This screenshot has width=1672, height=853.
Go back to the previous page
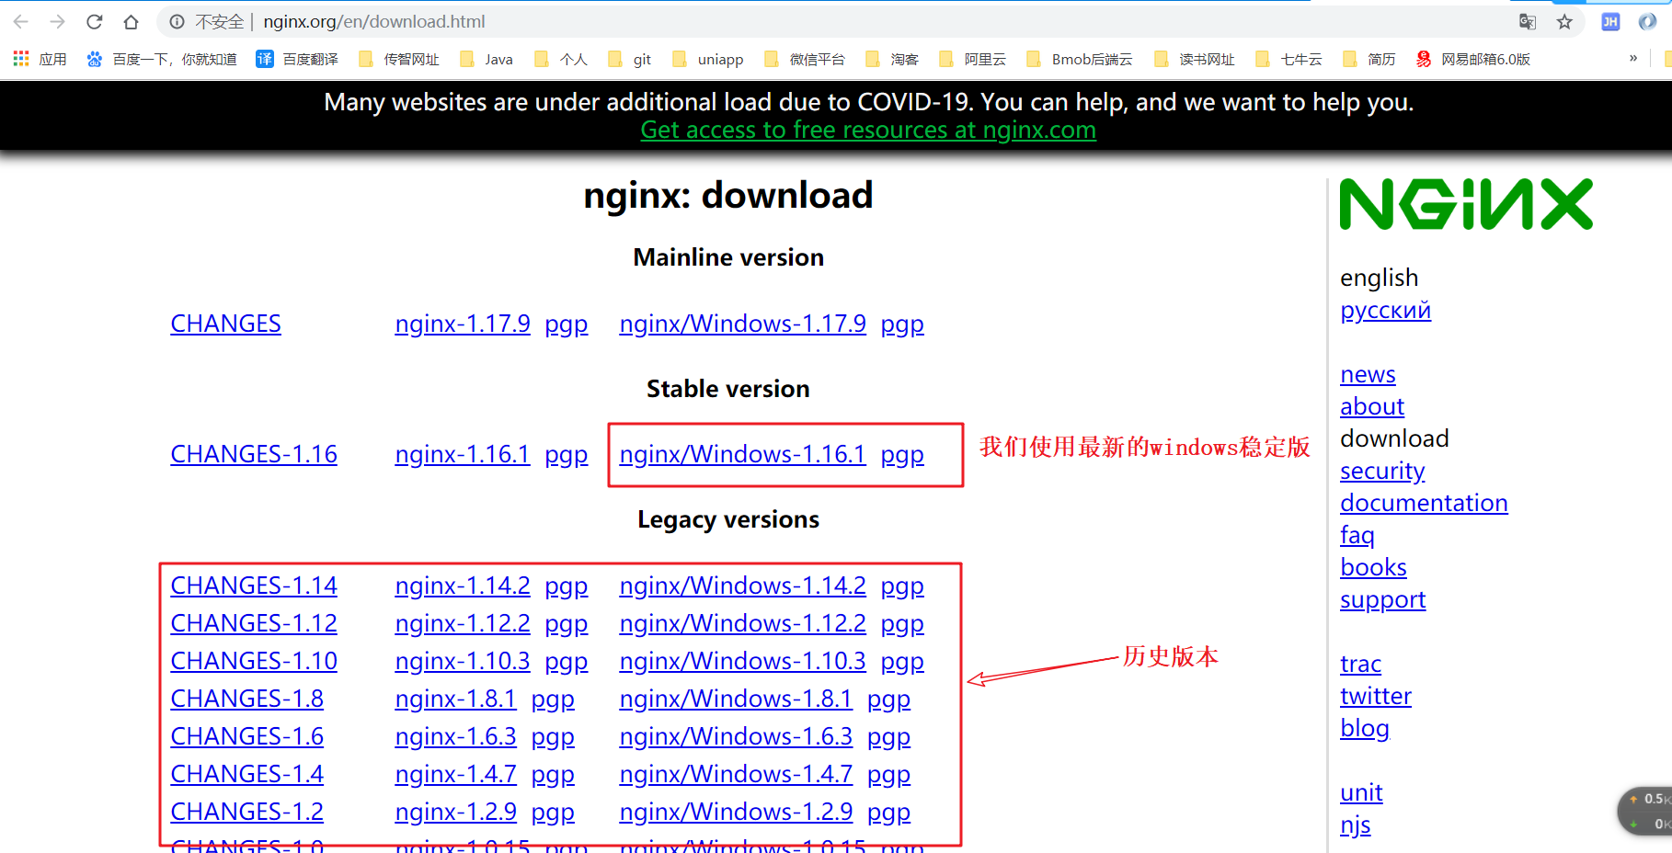[21, 21]
